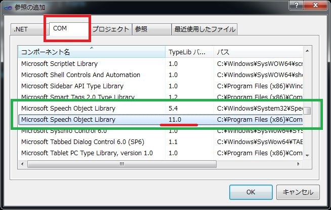Select Microsoft SysInfo Control 6.0 row
This screenshot has height=210, width=331.
(x=160, y=131)
